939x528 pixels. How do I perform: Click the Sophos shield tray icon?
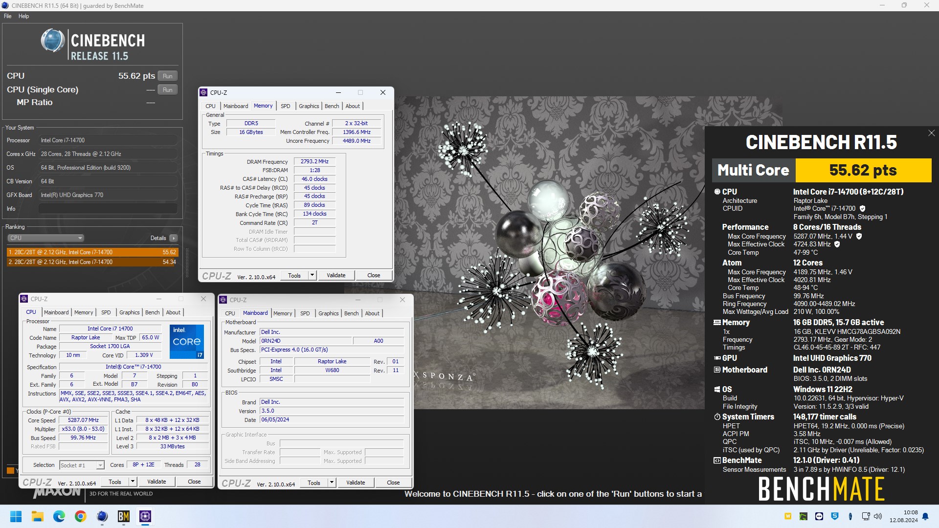click(x=835, y=516)
